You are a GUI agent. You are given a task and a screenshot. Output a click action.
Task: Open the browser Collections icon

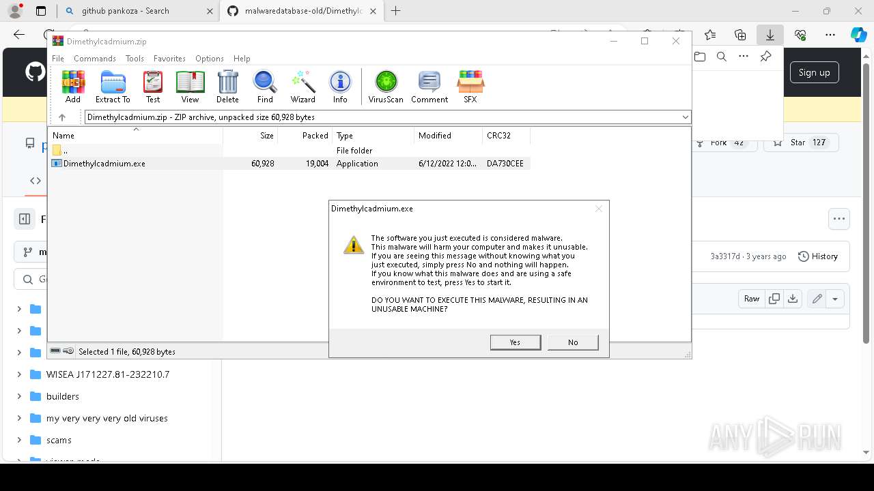click(740, 35)
